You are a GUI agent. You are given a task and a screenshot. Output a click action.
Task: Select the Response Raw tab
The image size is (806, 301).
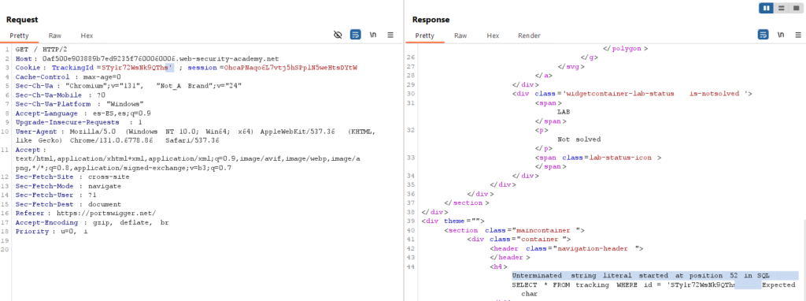coord(460,35)
